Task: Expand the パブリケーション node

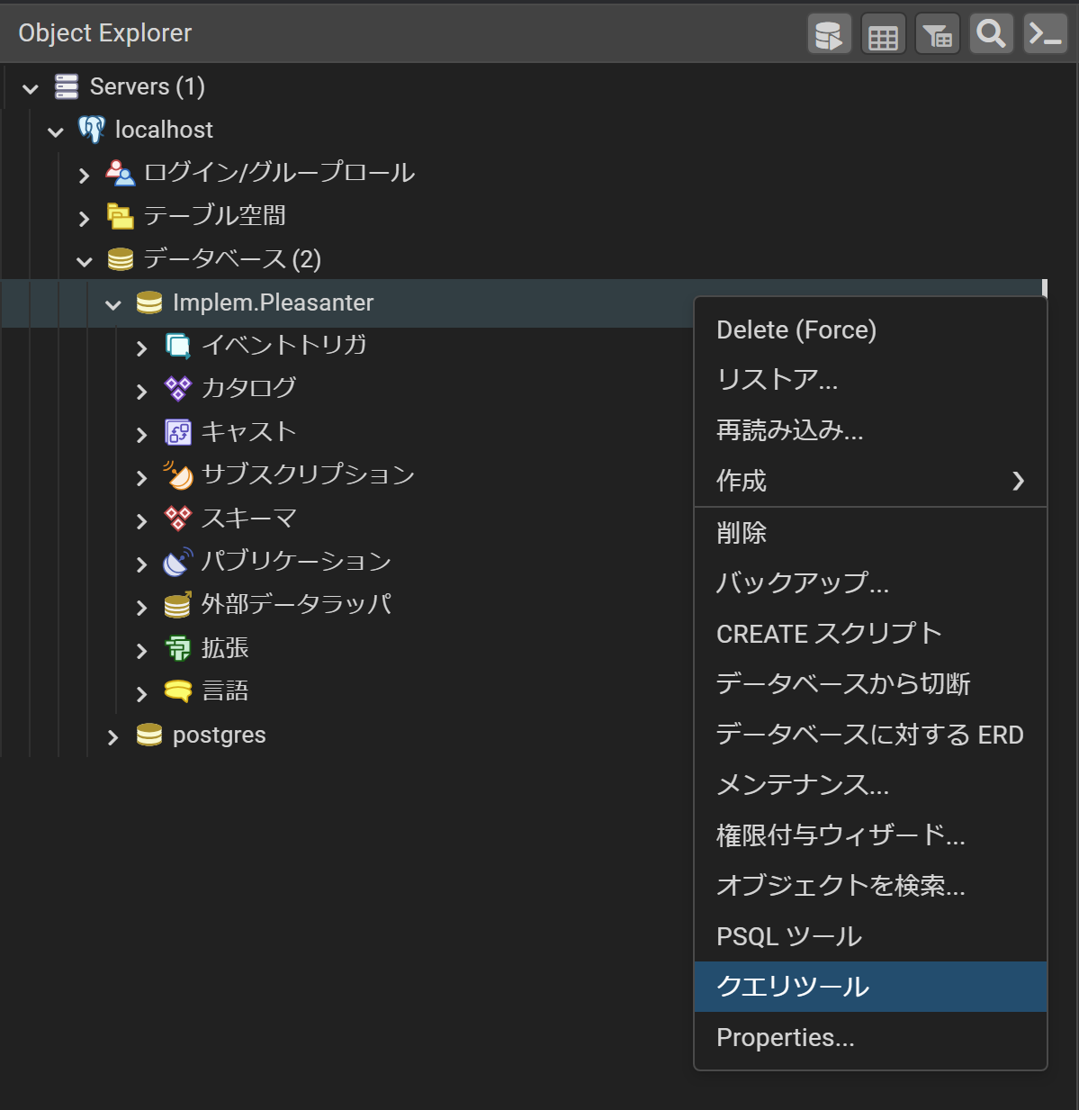Action: [x=141, y=564]
